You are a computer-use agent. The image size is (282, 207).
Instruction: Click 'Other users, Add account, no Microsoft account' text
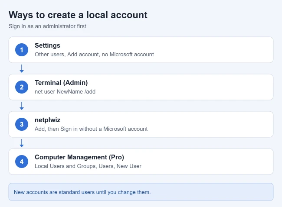tap(94, 55)
